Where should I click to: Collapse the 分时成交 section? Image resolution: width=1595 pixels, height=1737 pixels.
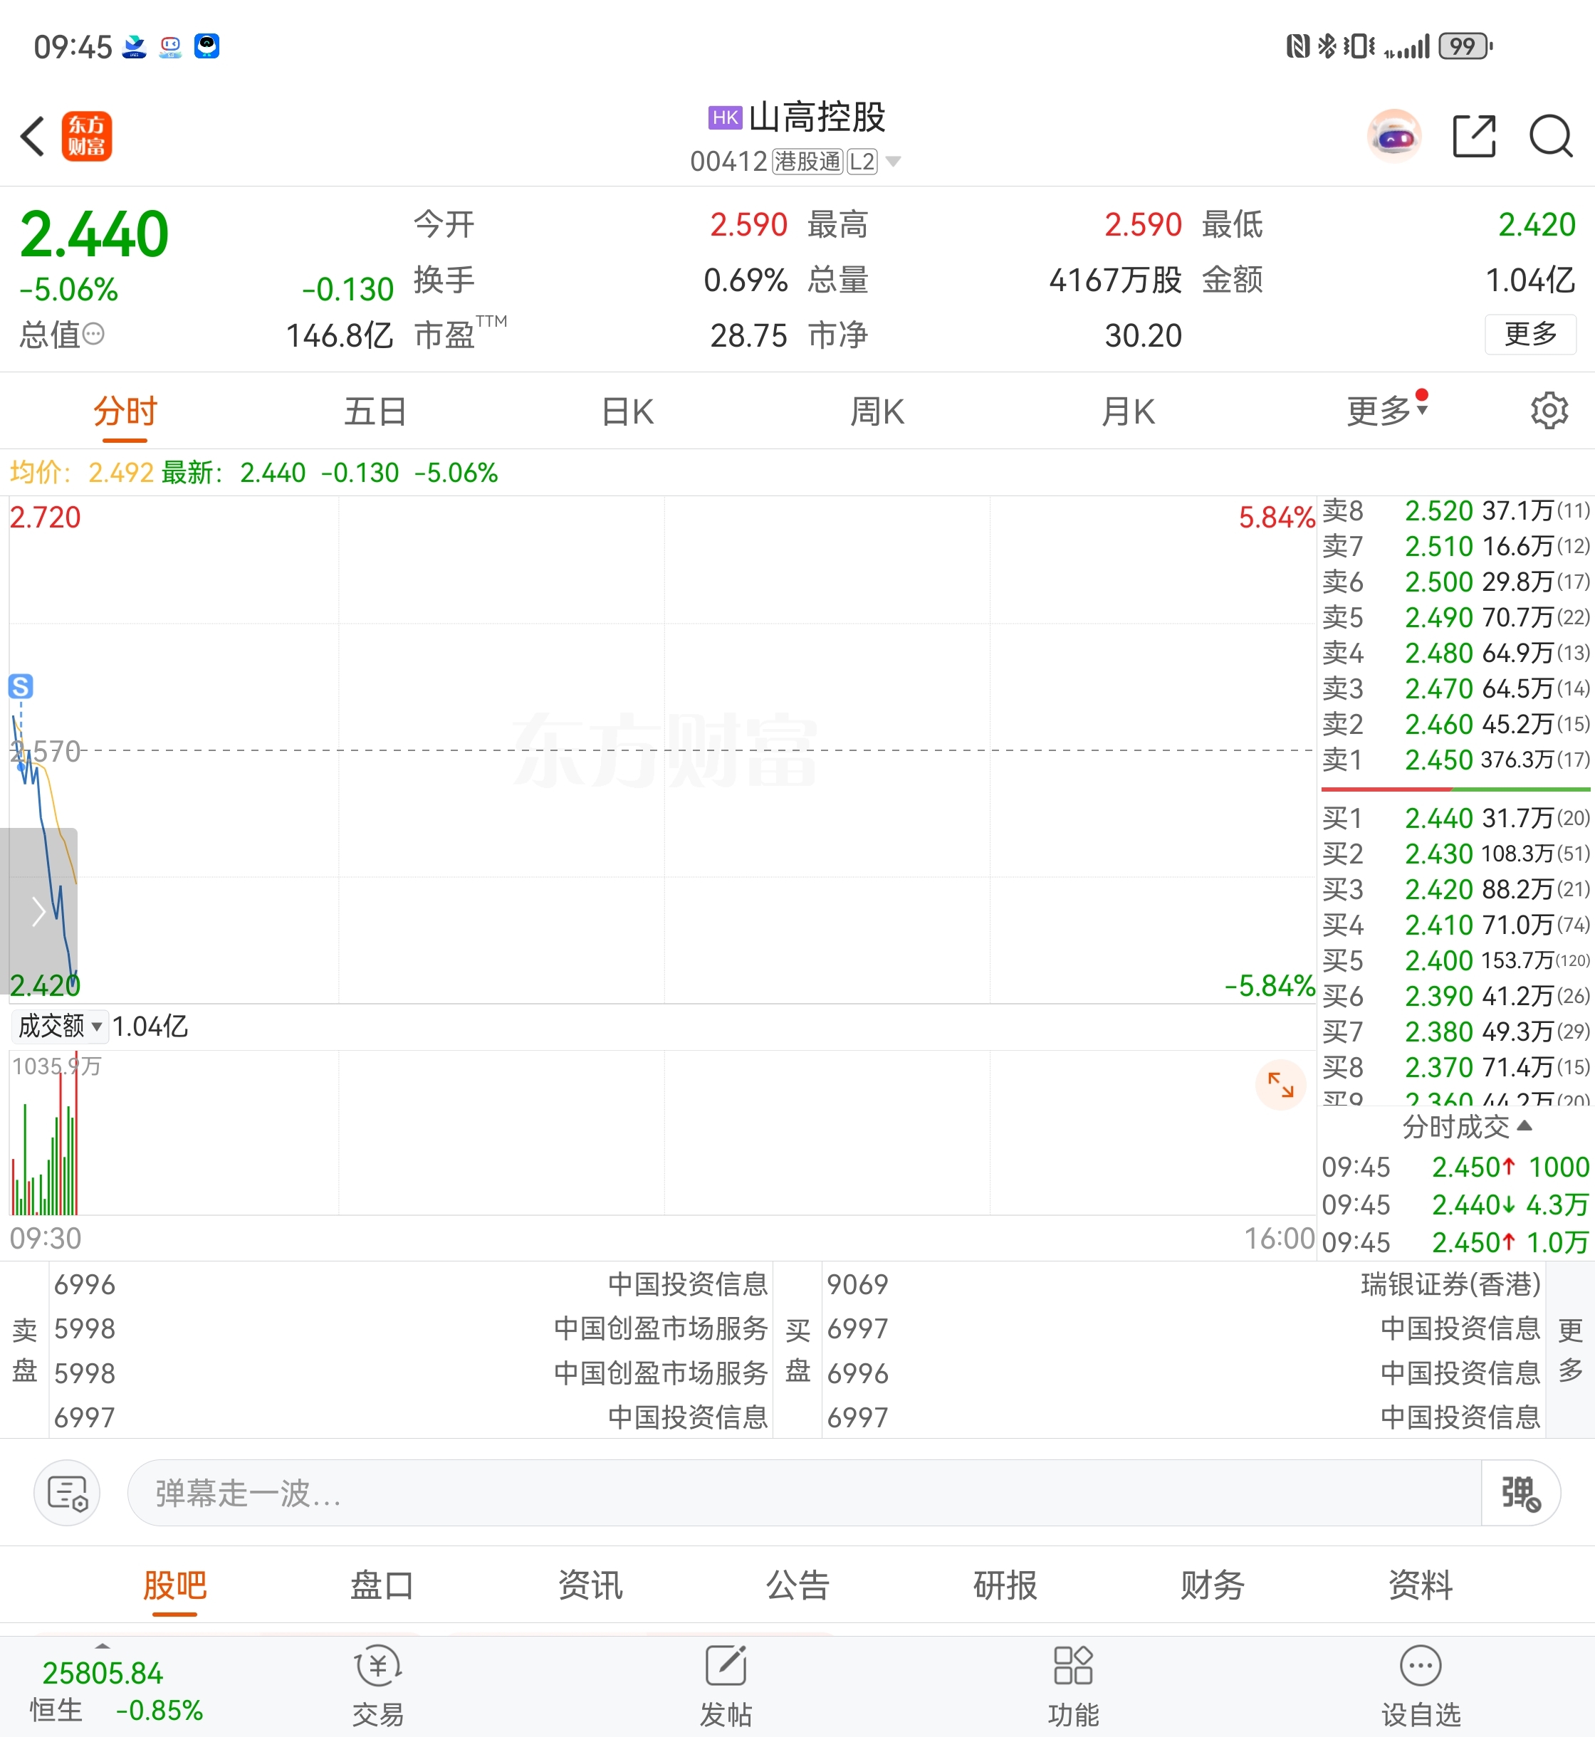pos(1466,1126)
